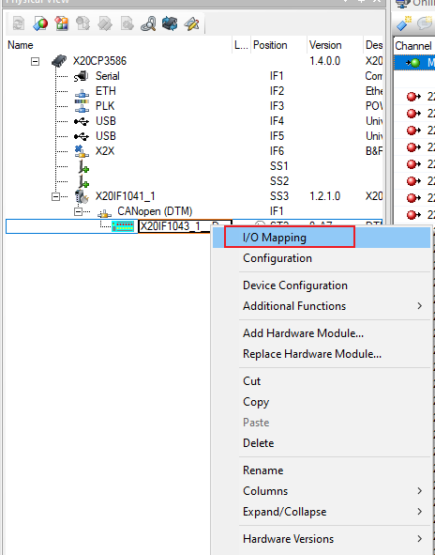Open the Additional Functions submenu
Screen dimensions: 435x555
coord(322,306)
